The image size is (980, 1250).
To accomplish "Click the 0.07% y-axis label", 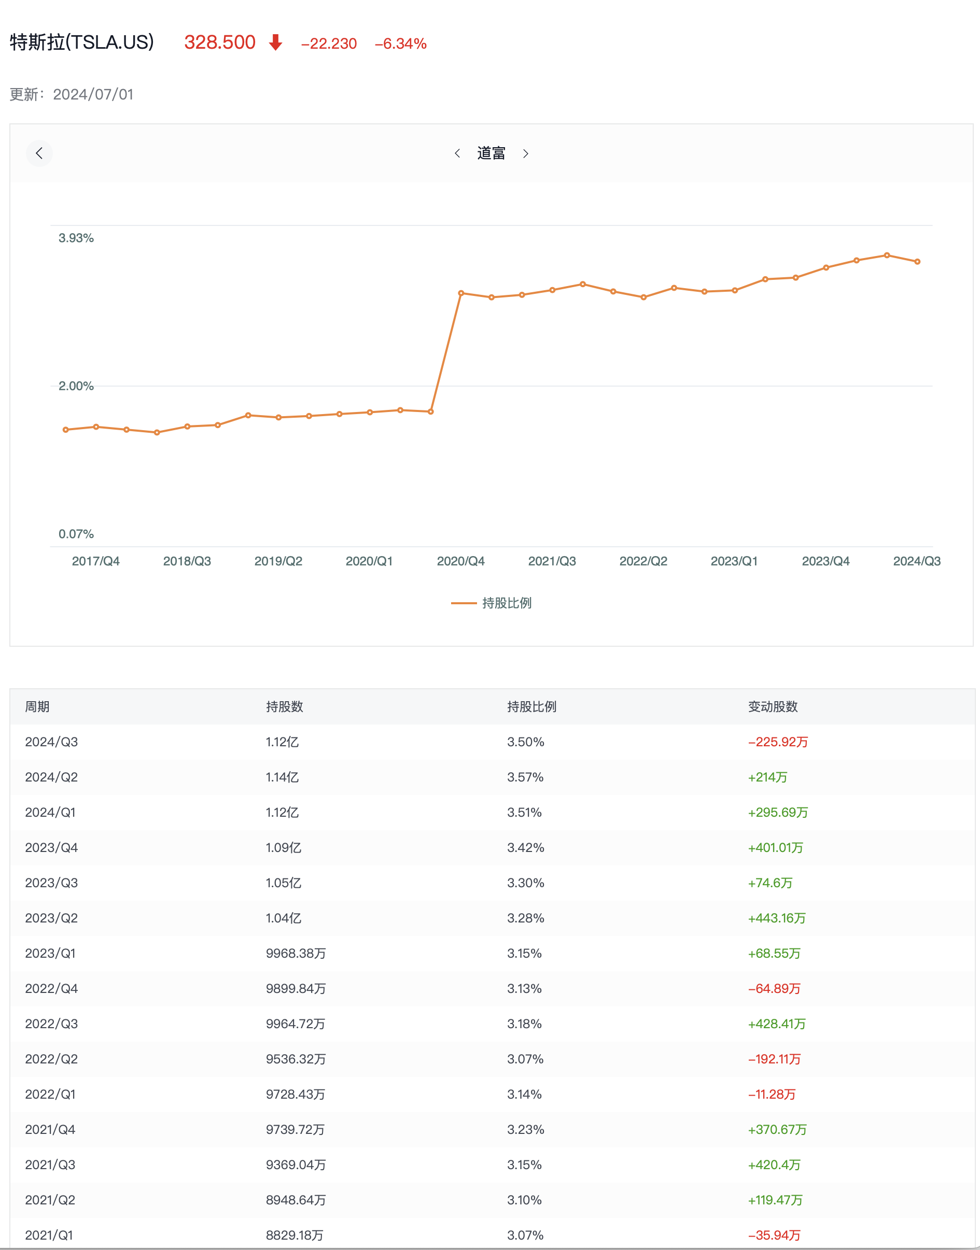I will (76, 534).
